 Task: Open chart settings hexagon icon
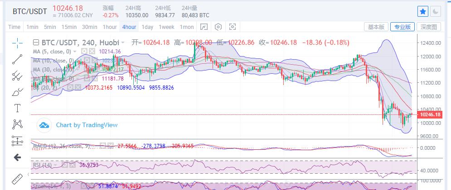[218, 27]
